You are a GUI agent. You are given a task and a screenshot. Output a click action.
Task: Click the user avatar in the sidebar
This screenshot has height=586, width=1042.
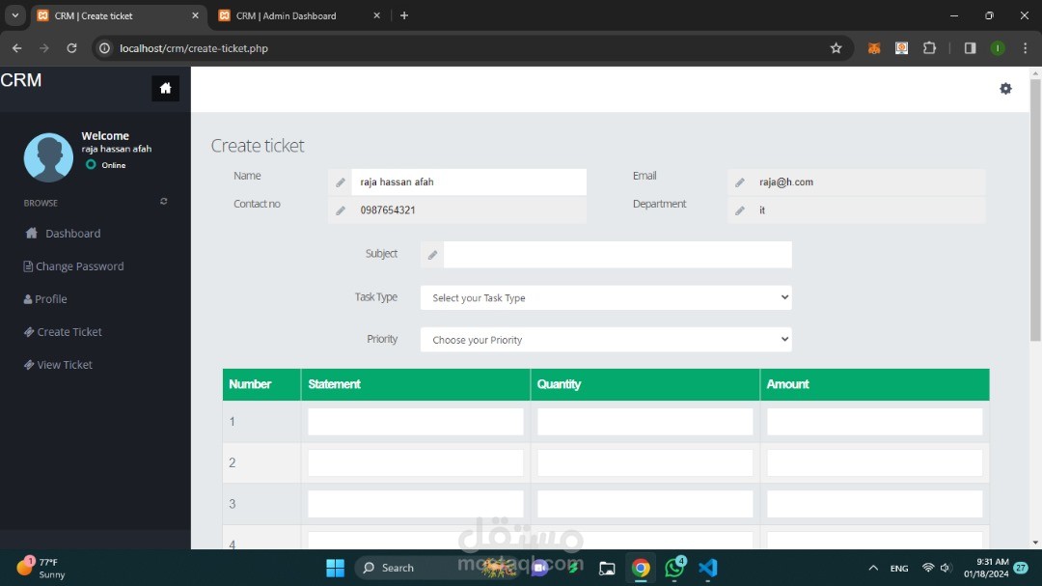point(48,157)
